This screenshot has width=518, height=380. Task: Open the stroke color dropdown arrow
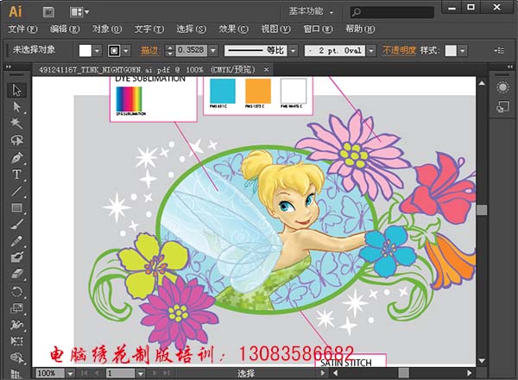(126, 51)
